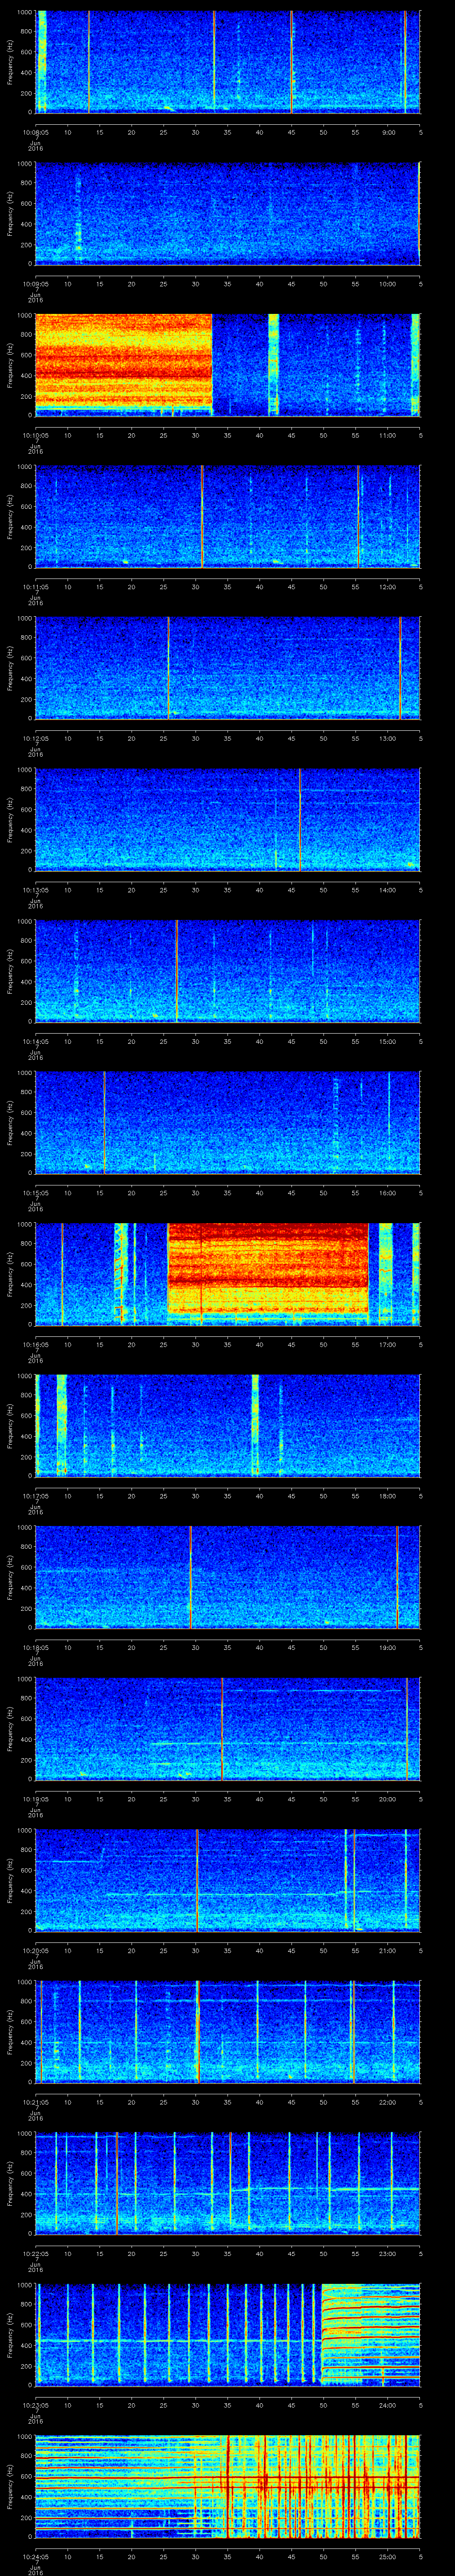This screenshot has height=2576, width=455.
Task: Click Frequency (Hz) axis label of 10:08:05 panel
Action: 10,62
